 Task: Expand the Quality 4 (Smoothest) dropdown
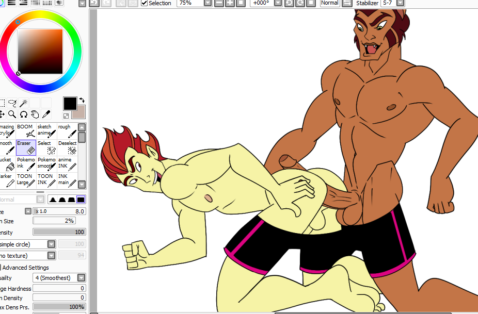coord(81,278)
